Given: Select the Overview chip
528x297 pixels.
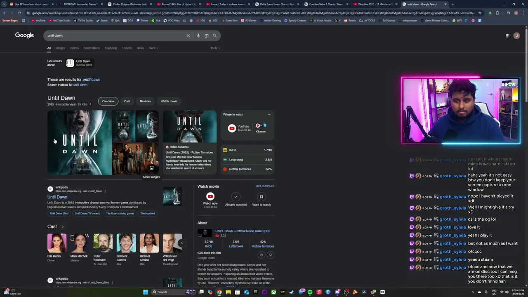Looking at the screenshot, I should tap(108, 101).
